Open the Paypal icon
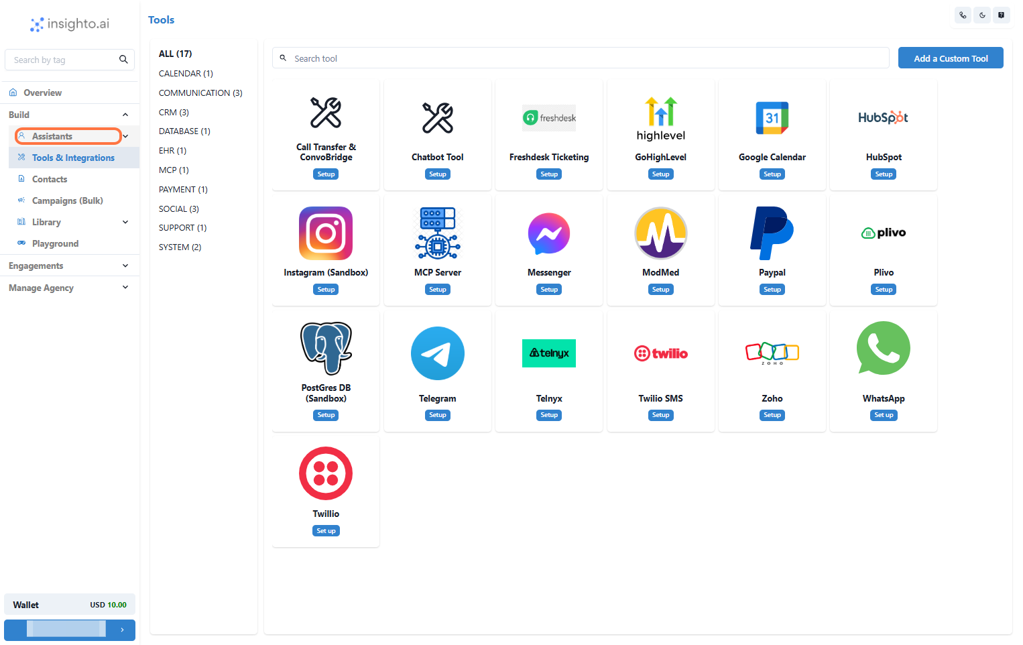 pos(772,233)
